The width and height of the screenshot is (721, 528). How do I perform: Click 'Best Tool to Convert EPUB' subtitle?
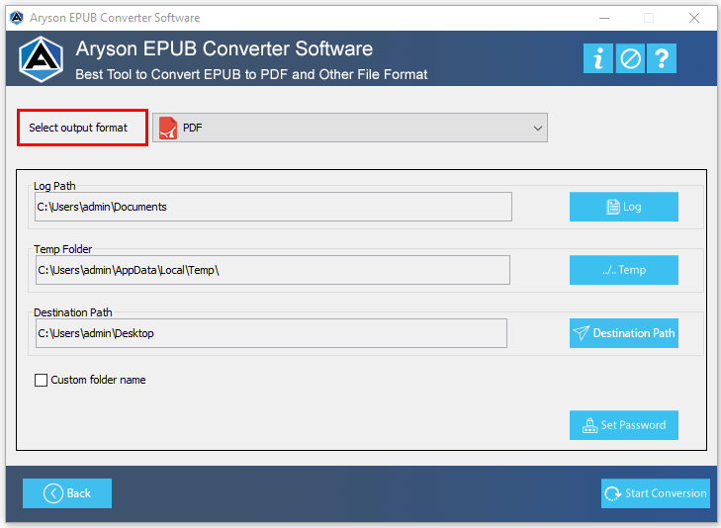(251, 74)
